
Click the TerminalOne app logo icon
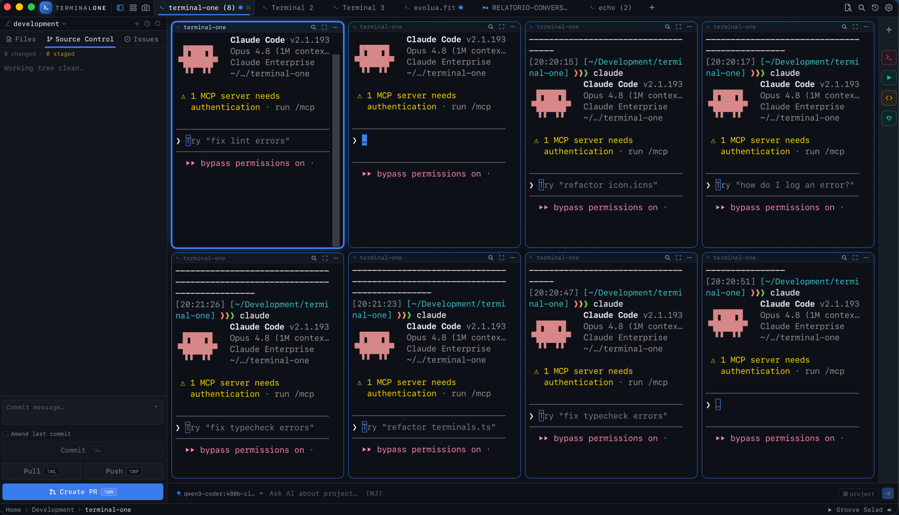coord(46,8)
